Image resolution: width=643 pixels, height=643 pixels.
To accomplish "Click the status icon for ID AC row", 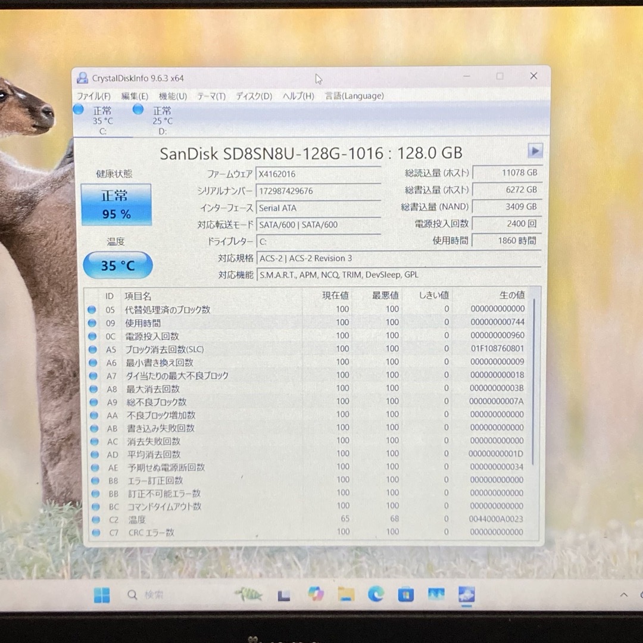I will [94, 441].
